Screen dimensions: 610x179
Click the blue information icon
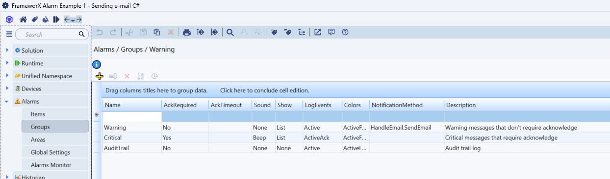coord(97,64)
